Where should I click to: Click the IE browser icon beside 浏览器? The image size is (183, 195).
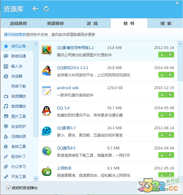click(x=6, y=76)
